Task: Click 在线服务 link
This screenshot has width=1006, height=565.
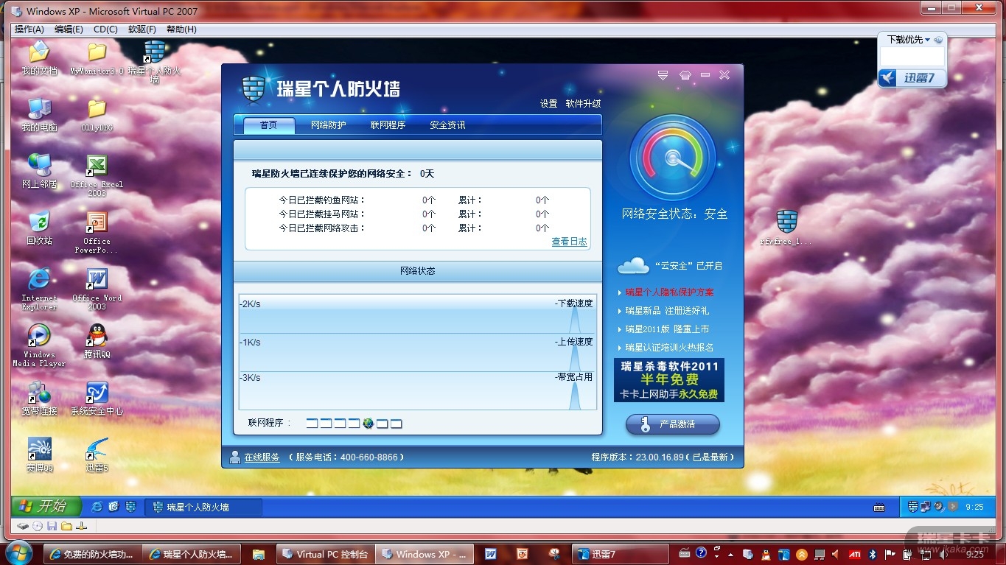Action: click(262, 457)
